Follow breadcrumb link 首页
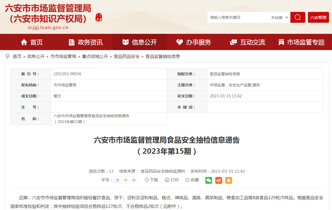 point(17,57)
